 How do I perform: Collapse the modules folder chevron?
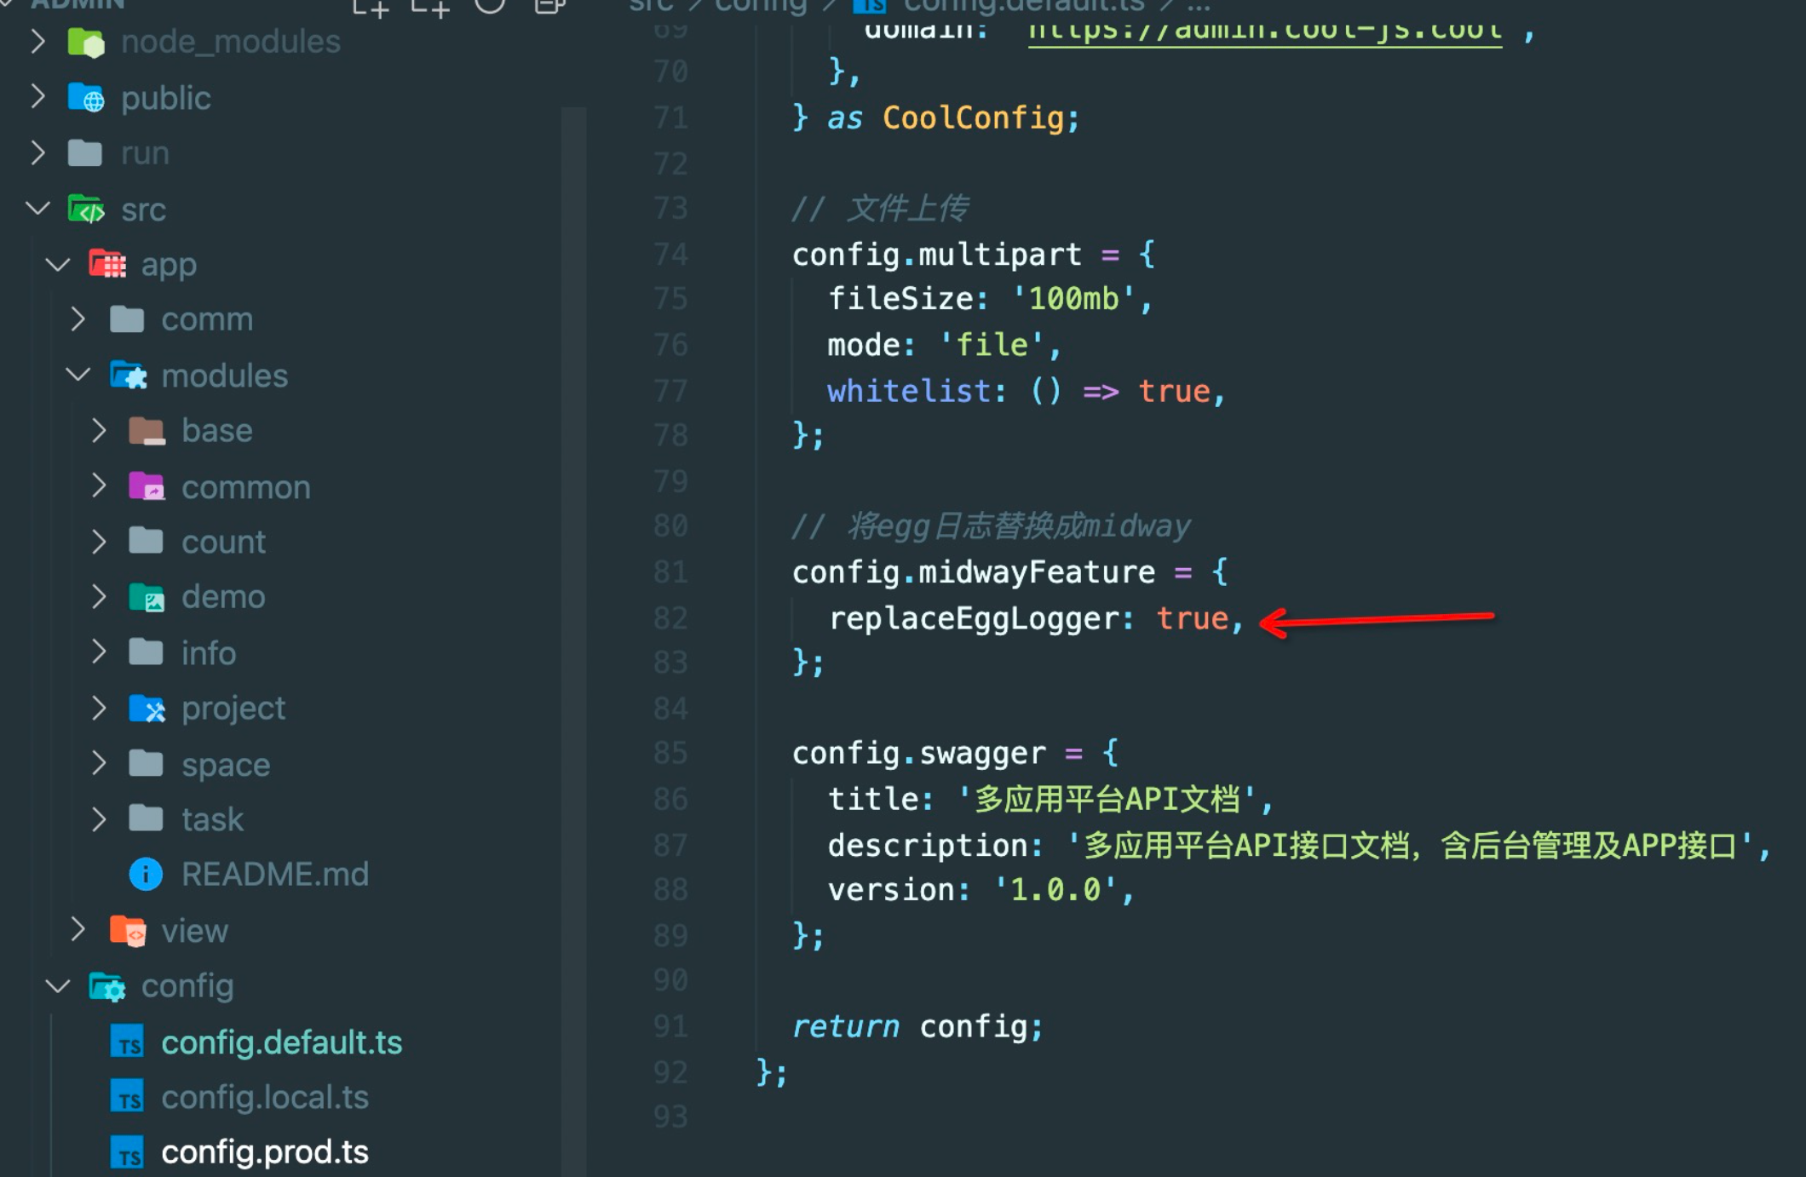(78, 375)
